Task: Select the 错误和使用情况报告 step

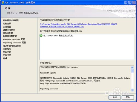Action: tap(12, 46)
